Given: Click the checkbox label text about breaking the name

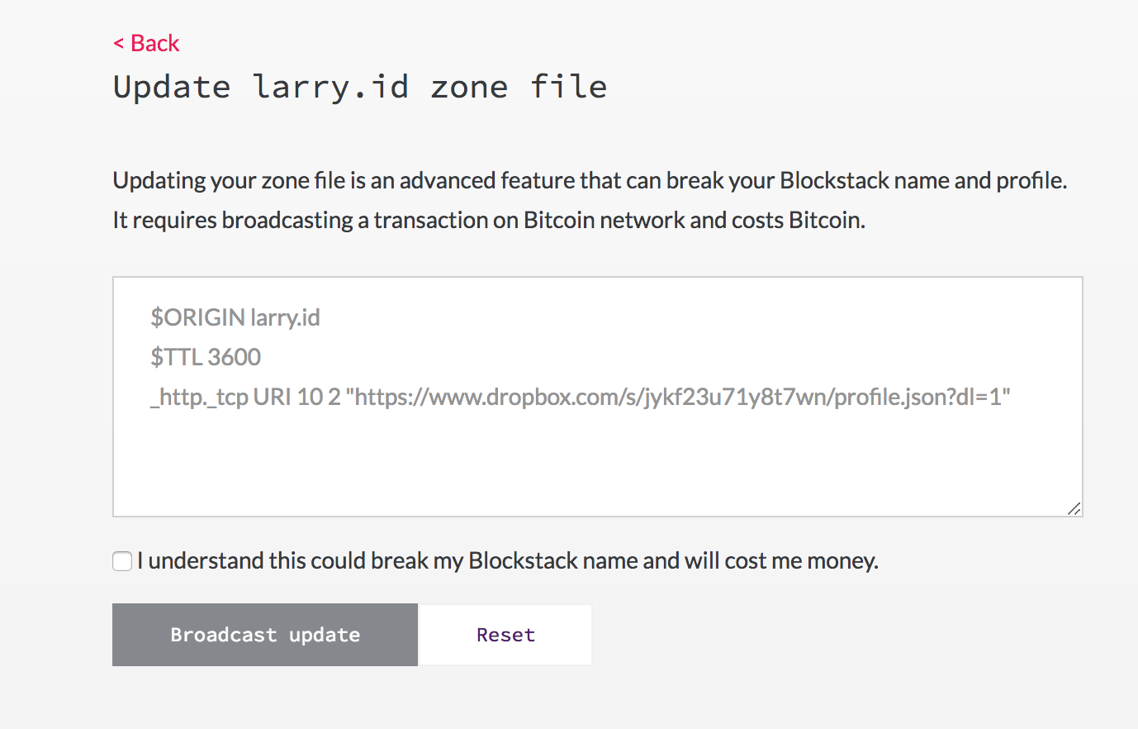Looking at the screenshot, I should [505, 560].
